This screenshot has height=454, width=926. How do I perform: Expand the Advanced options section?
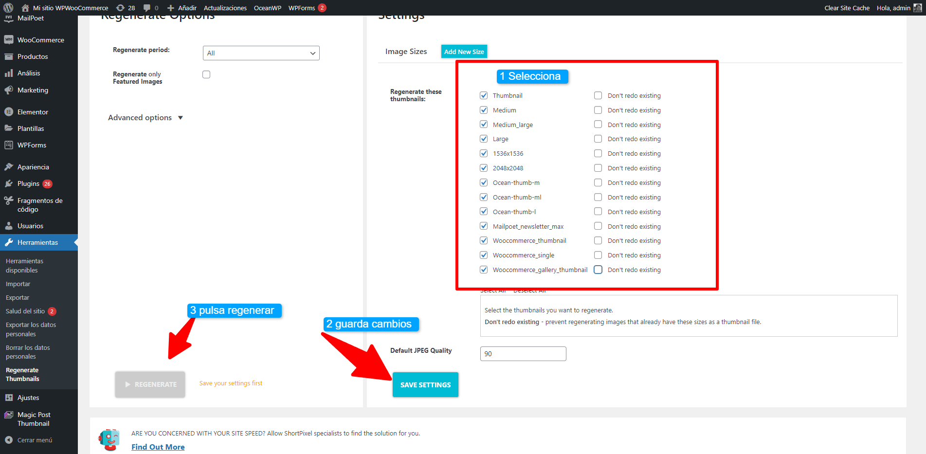(x=145, y=118)
